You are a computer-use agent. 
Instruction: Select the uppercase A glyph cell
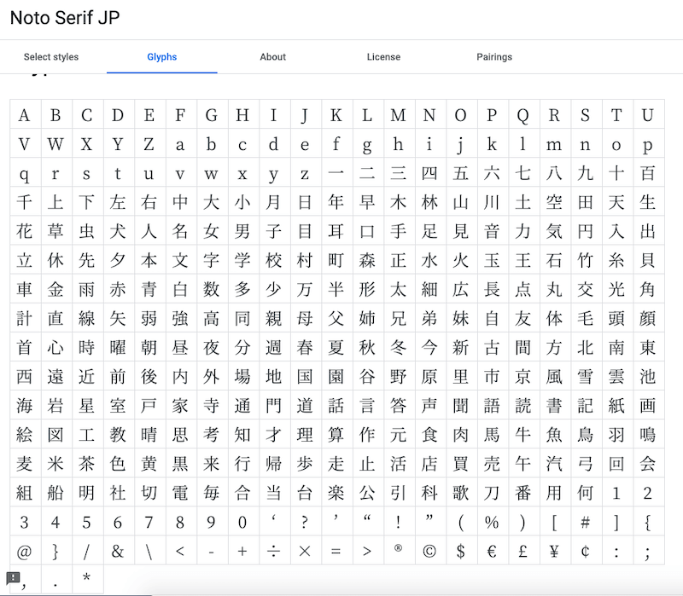pos(26,114)
